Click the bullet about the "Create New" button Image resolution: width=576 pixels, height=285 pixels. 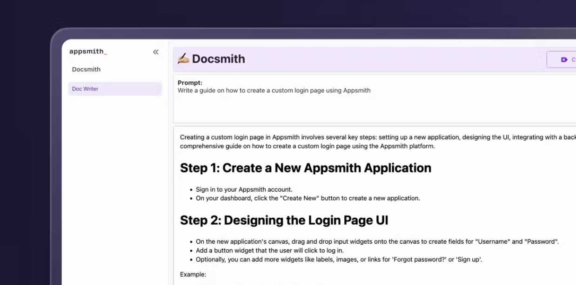pyautogui.click(x=308, y=198)
